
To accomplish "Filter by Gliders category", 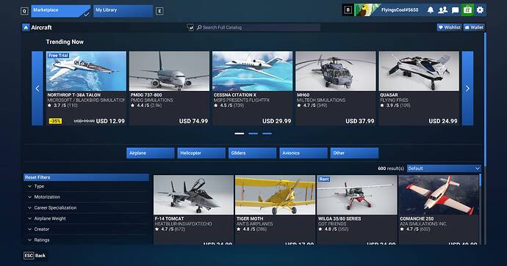I will (x=252, y=153).
